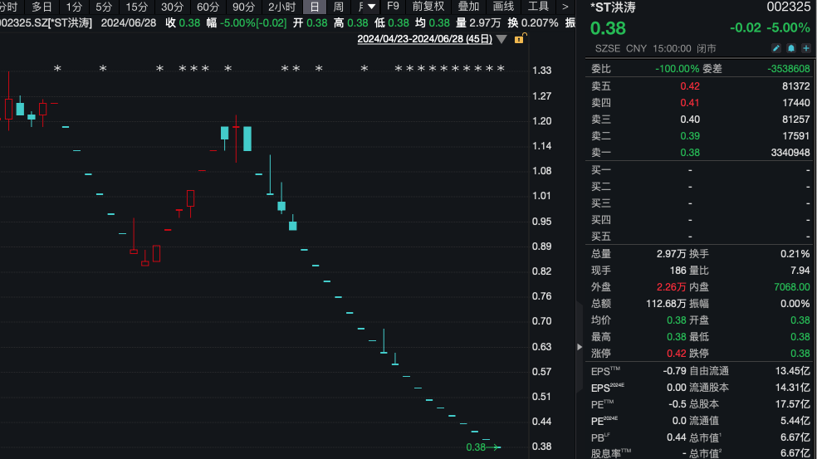Click the orange lock icon above chart

tap(520, 38)
